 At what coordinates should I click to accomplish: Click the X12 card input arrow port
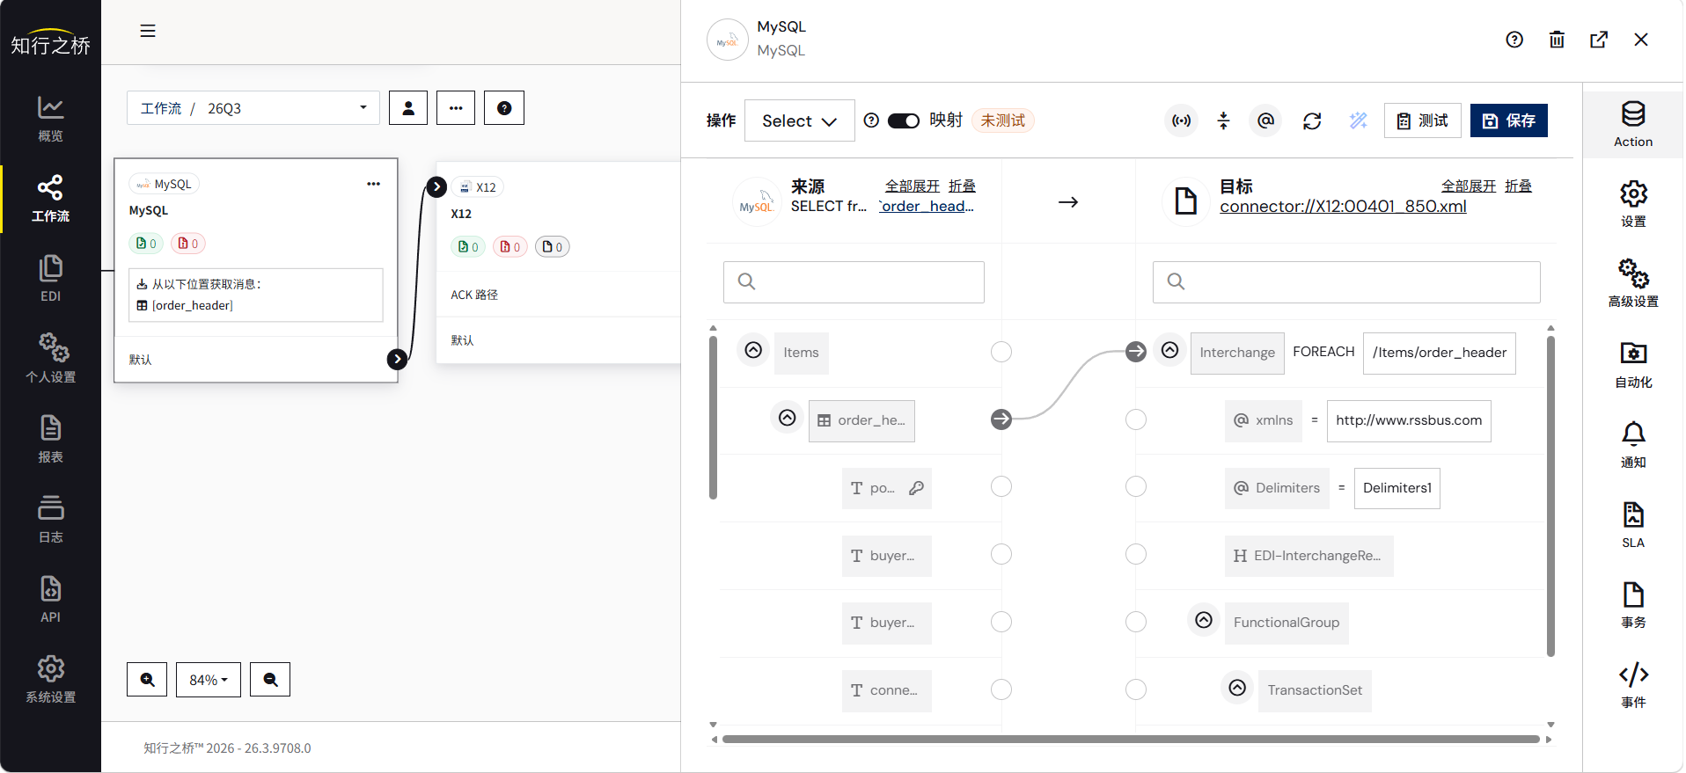click(x=436, y=186)
